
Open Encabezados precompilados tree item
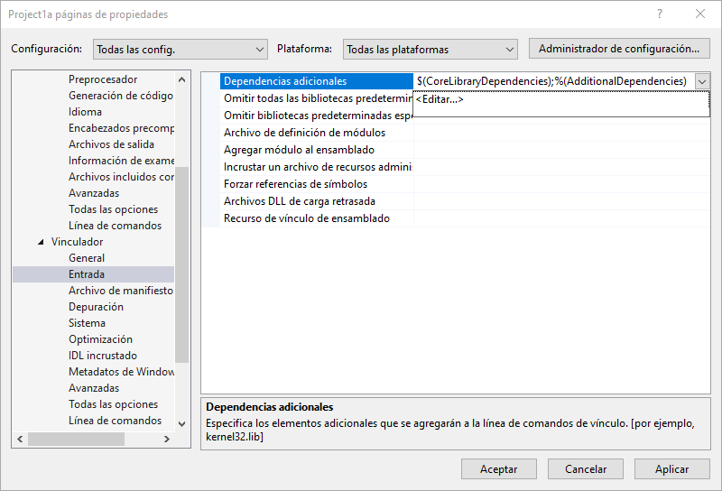pyautogui.click(x=121, y=128)
